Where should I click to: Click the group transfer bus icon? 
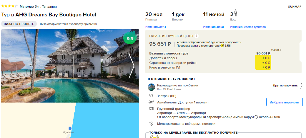(x=151, y=108)
